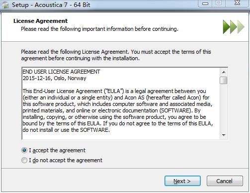
Task: Cancel the Acoustica installation
Action: (x=225, y=181)
